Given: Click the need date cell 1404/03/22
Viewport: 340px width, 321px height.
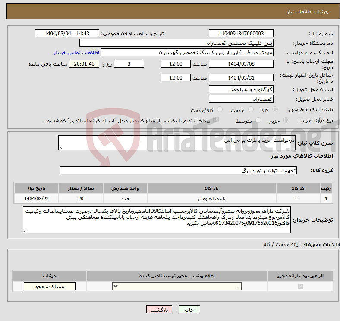Looking at the screenshot, I should tap(36, 199).
